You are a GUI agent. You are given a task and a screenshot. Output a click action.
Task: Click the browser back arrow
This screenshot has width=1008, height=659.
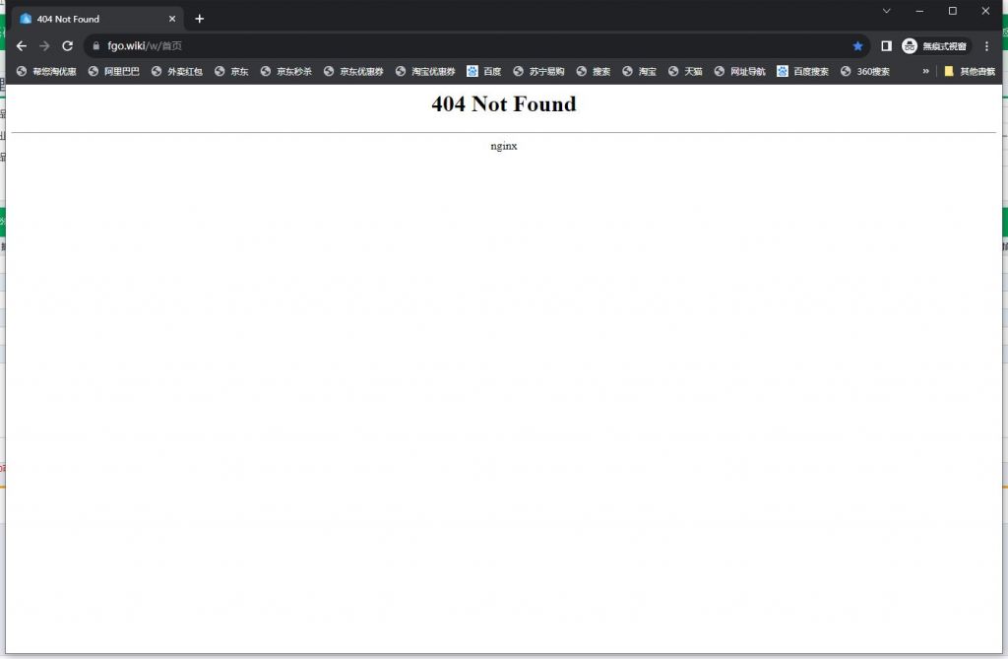[x=22, y=45]
